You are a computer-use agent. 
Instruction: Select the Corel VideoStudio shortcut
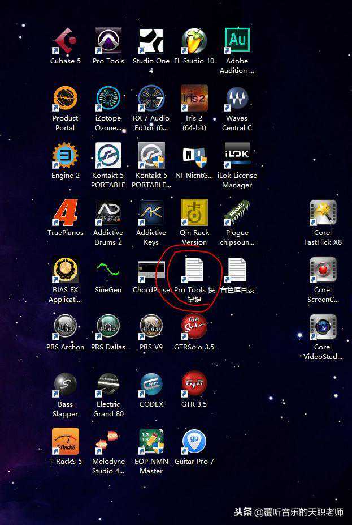click(323, 328)
